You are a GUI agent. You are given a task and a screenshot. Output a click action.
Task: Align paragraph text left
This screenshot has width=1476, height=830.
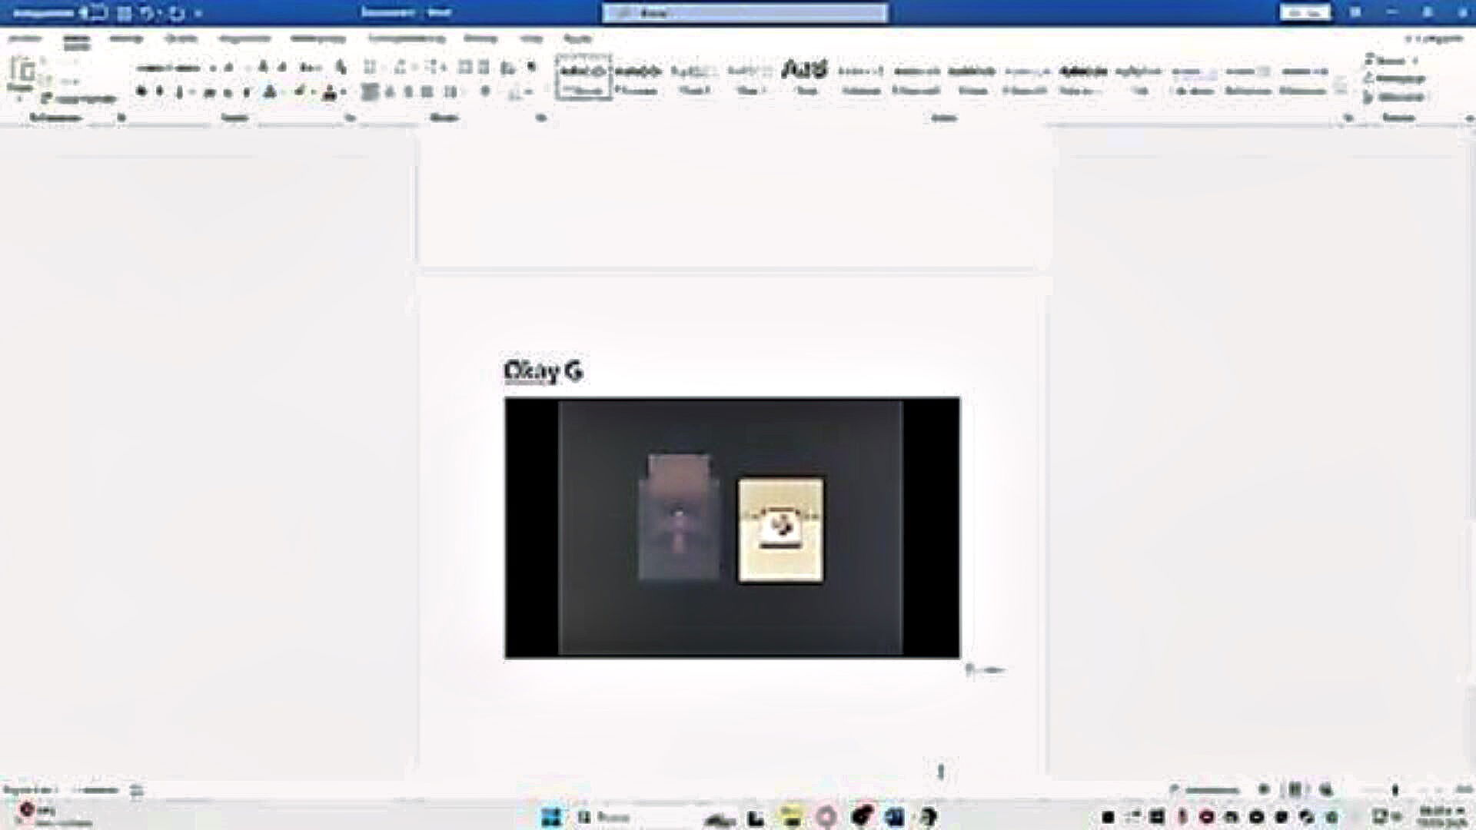pos(370,92)
